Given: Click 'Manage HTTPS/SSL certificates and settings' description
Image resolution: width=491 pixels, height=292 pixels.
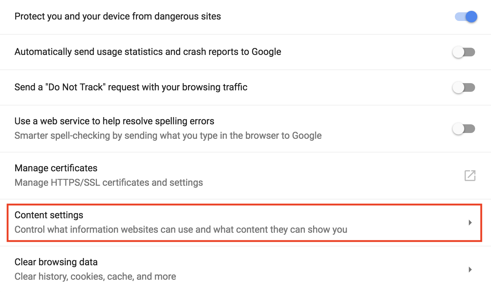Looking at the screenshot, I should click(109, 182).
